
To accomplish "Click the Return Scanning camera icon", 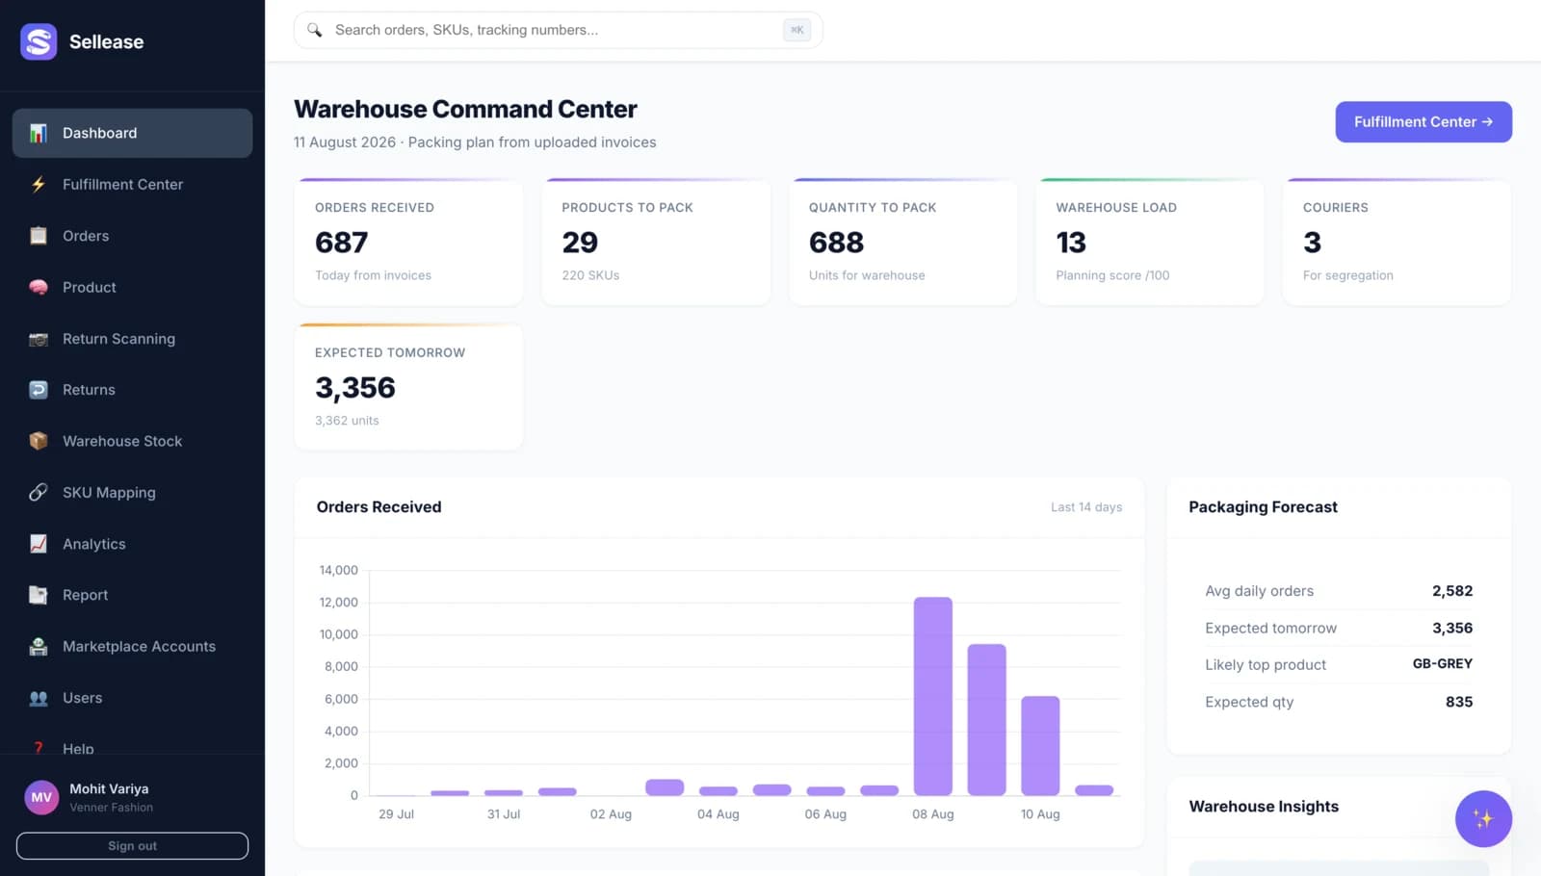I will (x=39, y=339).
